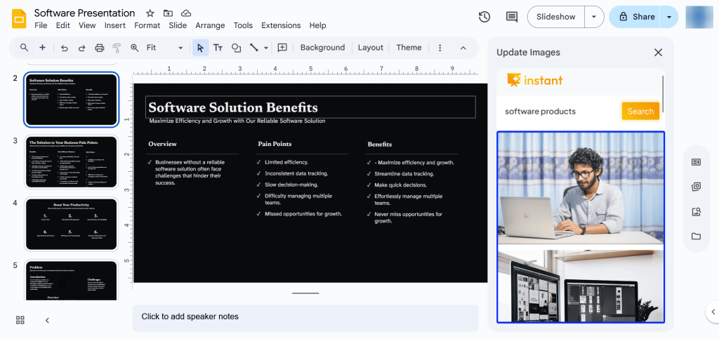Image resolution: width=719 pixels, height=341 pixels.
Task: Expand the Share dropdown arrow
Action: tap(669, 17)
